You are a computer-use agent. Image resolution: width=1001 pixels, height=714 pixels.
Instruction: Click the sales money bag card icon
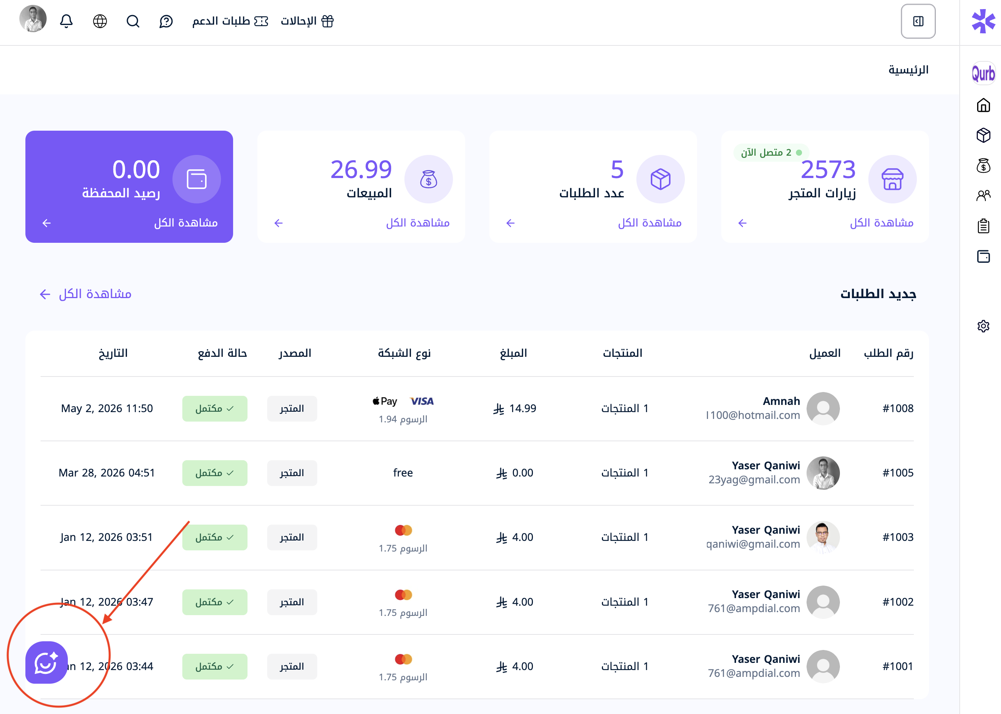[x=428, y=180]
